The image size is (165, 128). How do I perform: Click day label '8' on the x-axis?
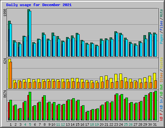44,124
